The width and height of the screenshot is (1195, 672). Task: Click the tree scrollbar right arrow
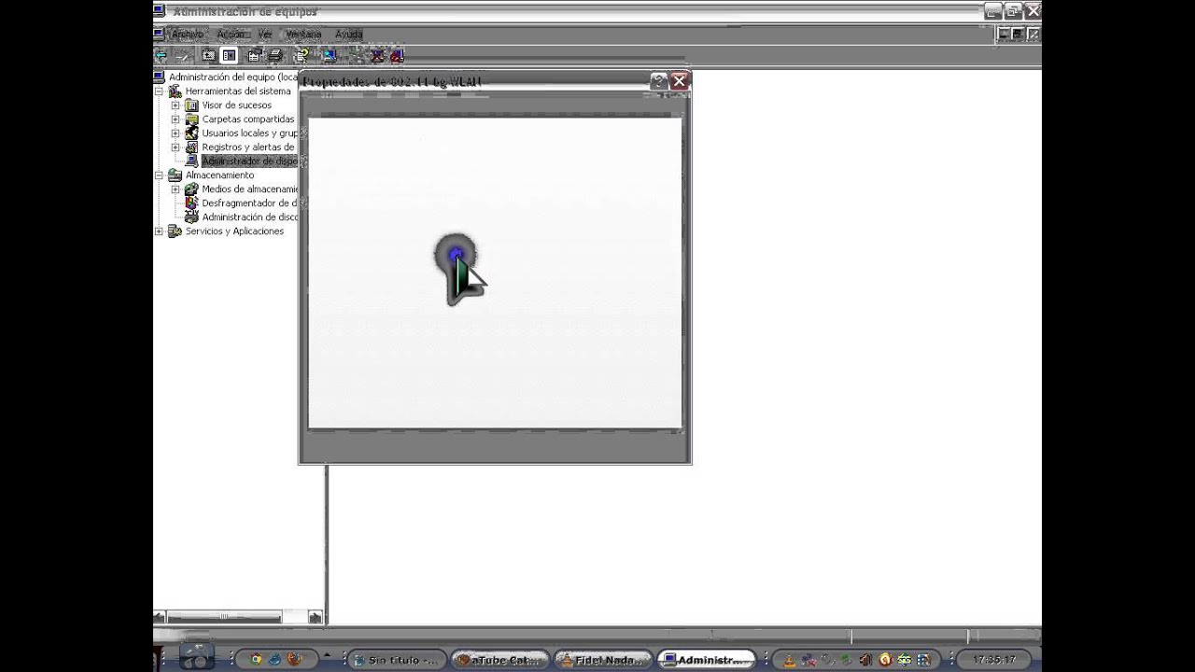coord(315,617)
